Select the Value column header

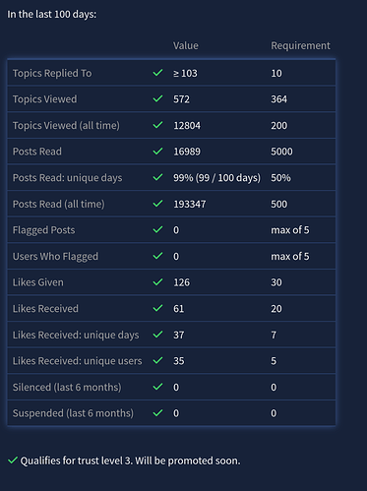pos(186,45)
